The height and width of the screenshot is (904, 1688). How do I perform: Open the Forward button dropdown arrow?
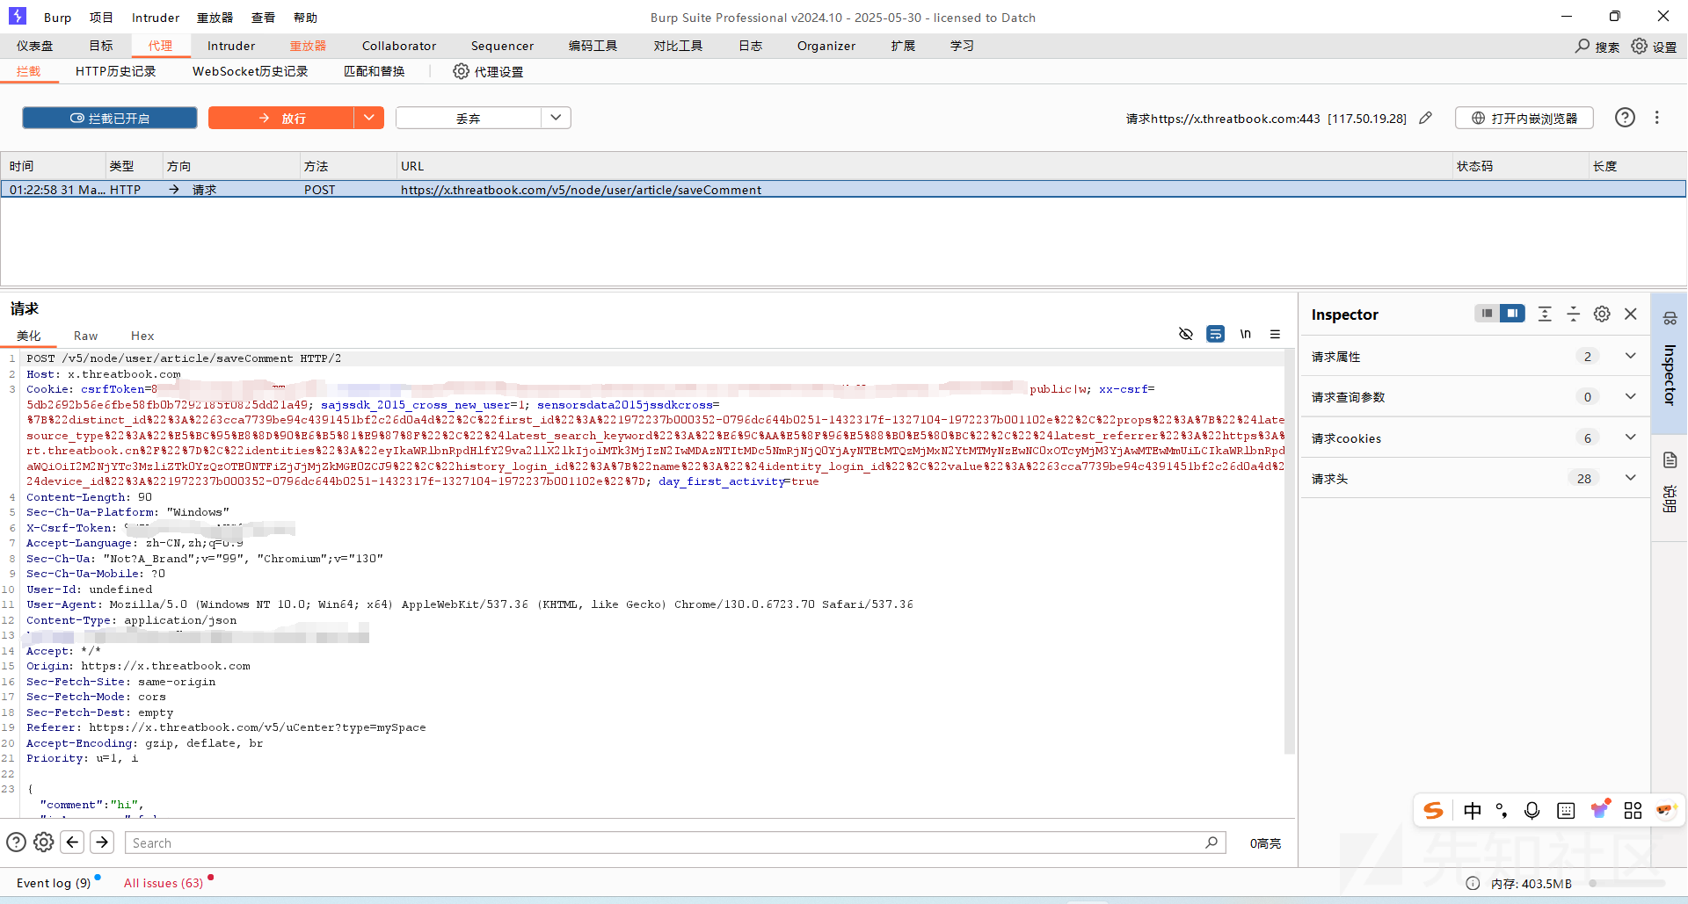(369, 118)
